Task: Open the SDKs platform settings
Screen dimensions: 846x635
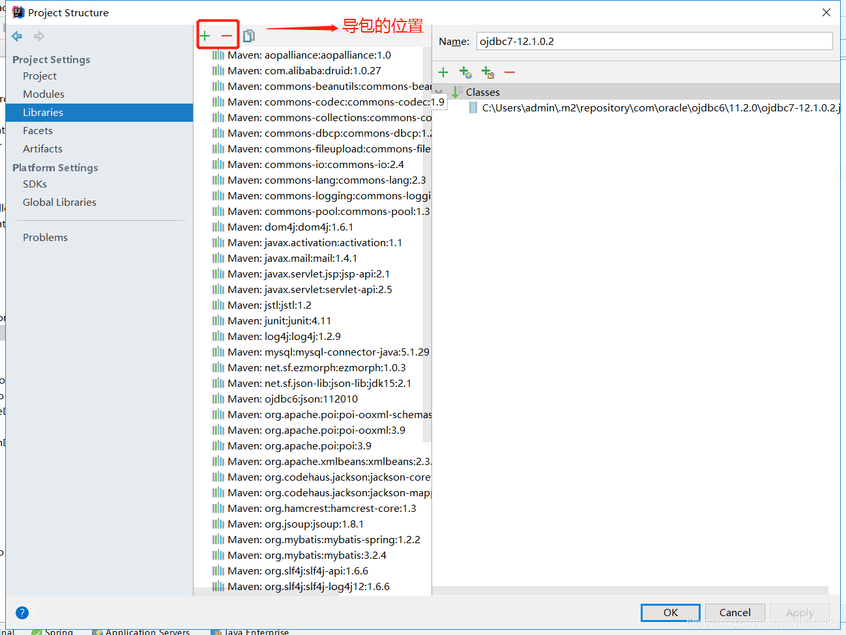Action: (35, 184)
